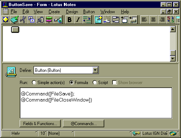Image resolution: width=181 pixels, height=138 pixels.
Task: Expand the Define dropdown list
Action: click(95, 70)
